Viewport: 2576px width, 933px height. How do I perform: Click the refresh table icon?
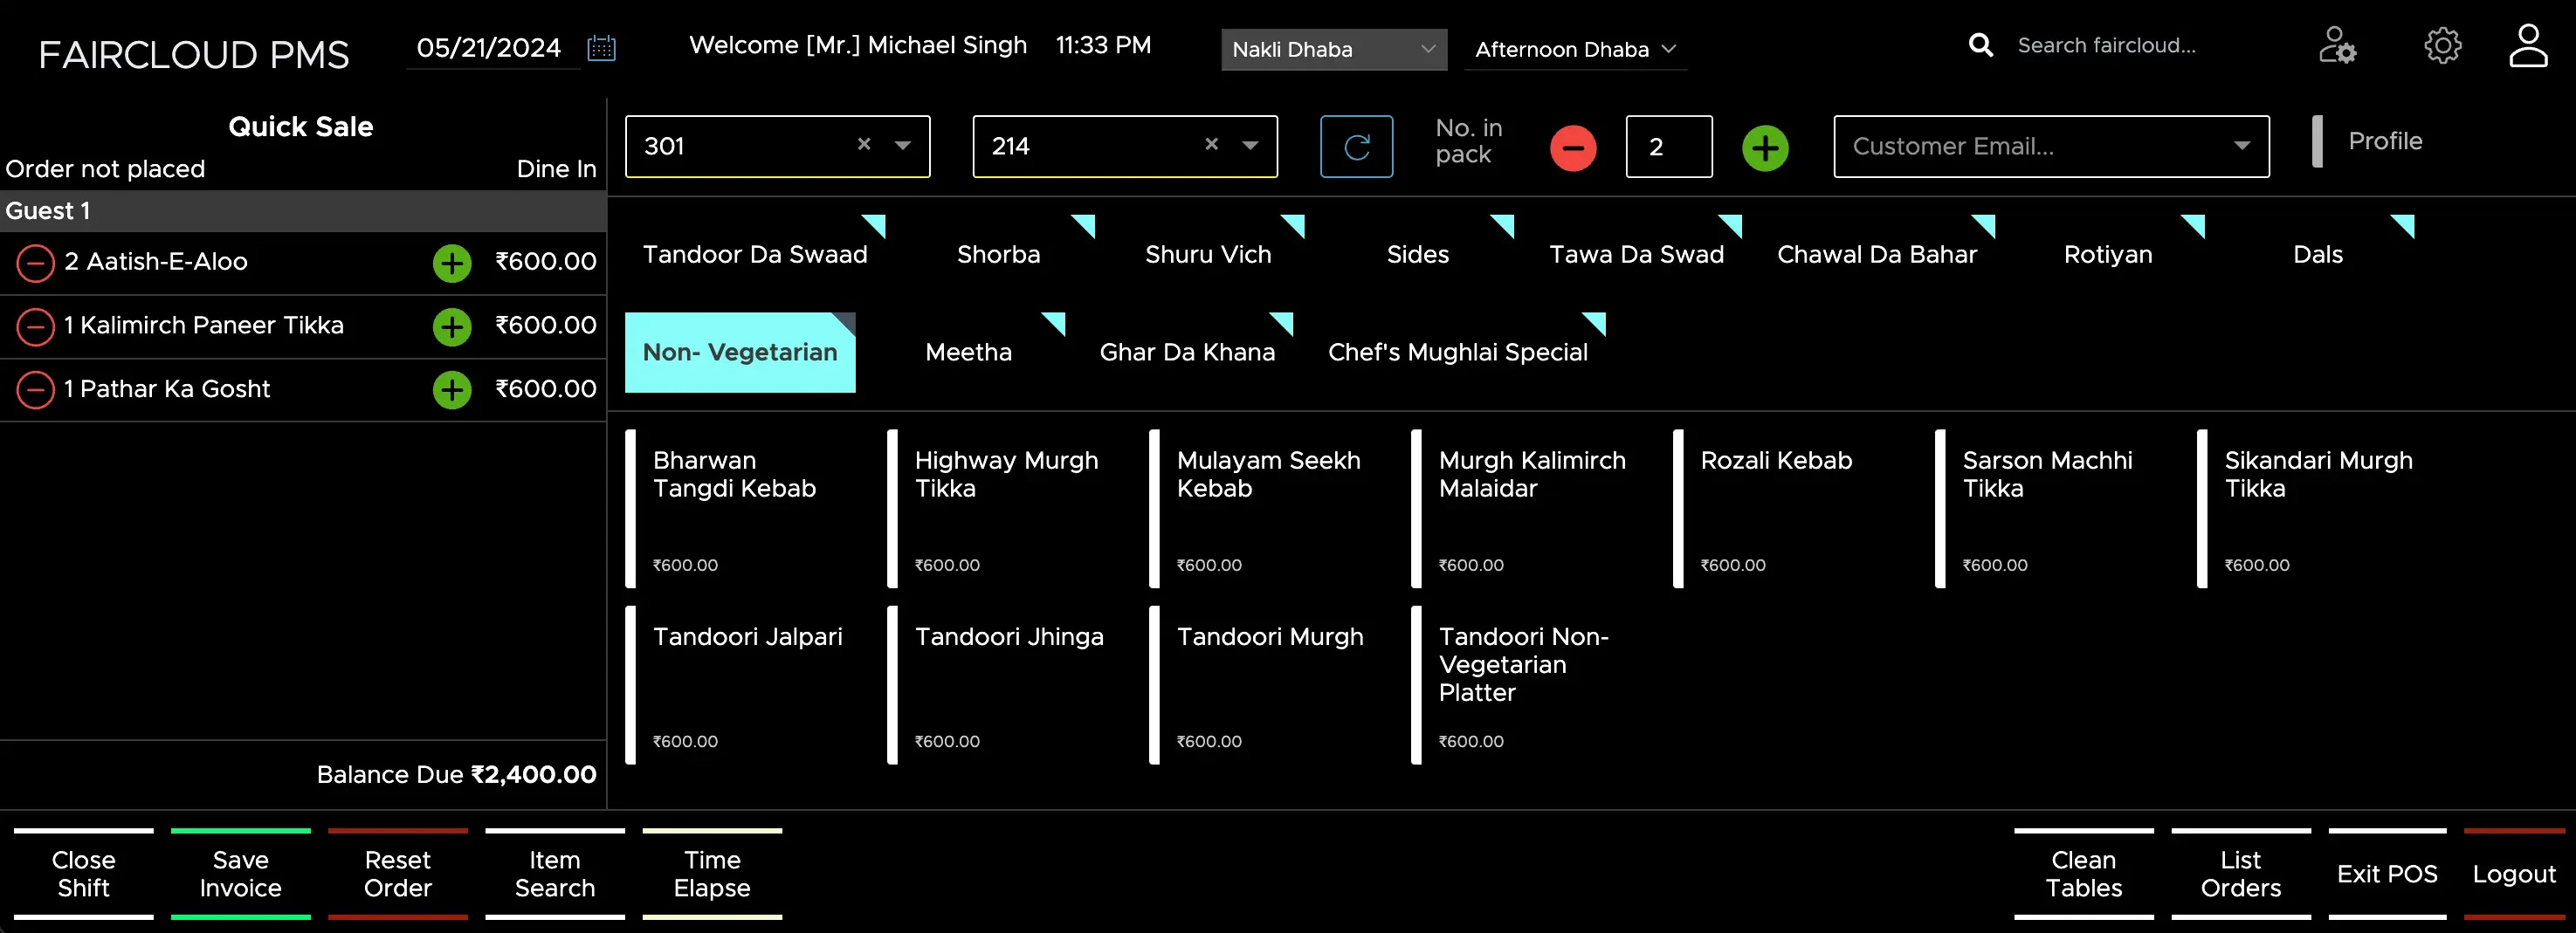tap(1355, 147)
